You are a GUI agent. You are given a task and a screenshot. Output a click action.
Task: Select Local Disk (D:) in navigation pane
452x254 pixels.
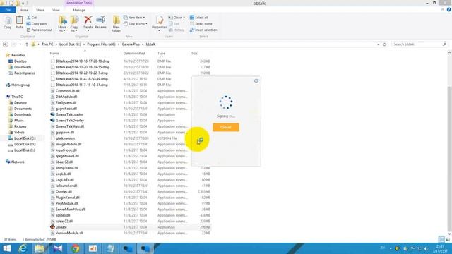point(25,144)
